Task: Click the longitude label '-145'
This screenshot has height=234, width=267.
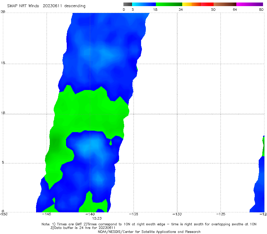Action: (47, 214)
